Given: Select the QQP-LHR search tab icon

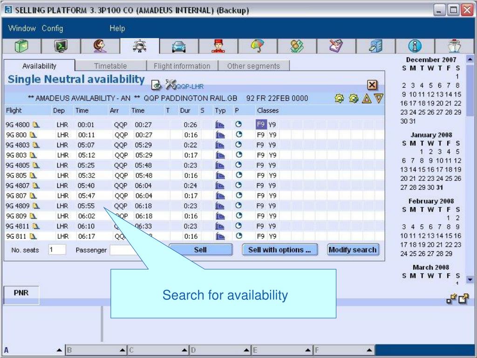Looking at the screenshot, I should pyautogui.click(x=171, y=85).
